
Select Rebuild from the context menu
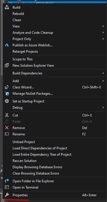[x=18, y=14]
